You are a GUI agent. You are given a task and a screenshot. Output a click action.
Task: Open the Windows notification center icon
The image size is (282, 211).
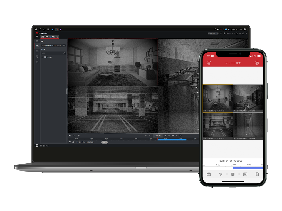[245, 29]
